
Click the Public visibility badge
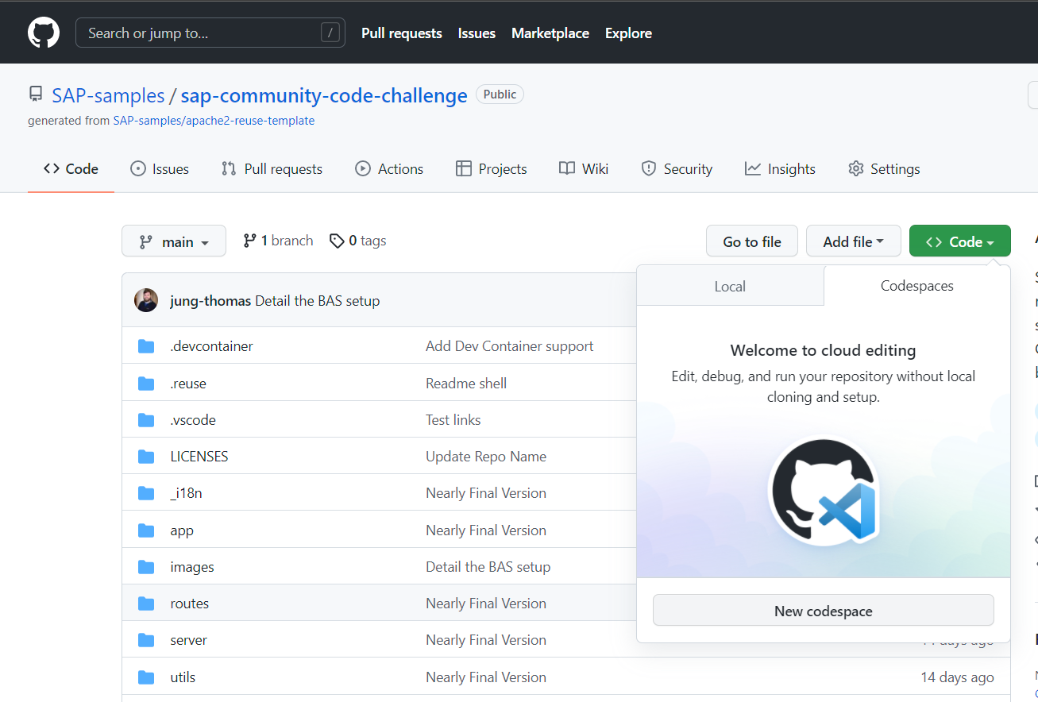click(500, 94)
